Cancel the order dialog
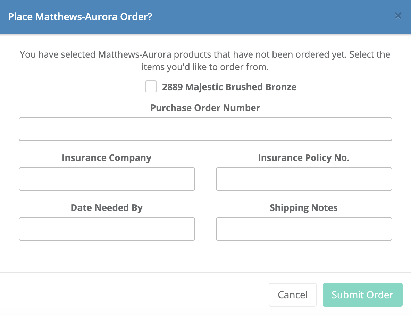Viewport: 411px width, 315px height. point(292,295)
